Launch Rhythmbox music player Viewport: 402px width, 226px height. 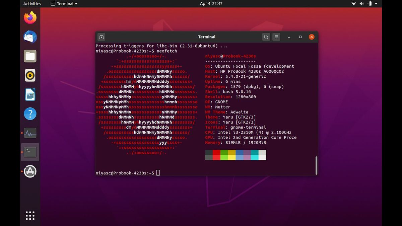pyautogui.click(x=30, y=75)
